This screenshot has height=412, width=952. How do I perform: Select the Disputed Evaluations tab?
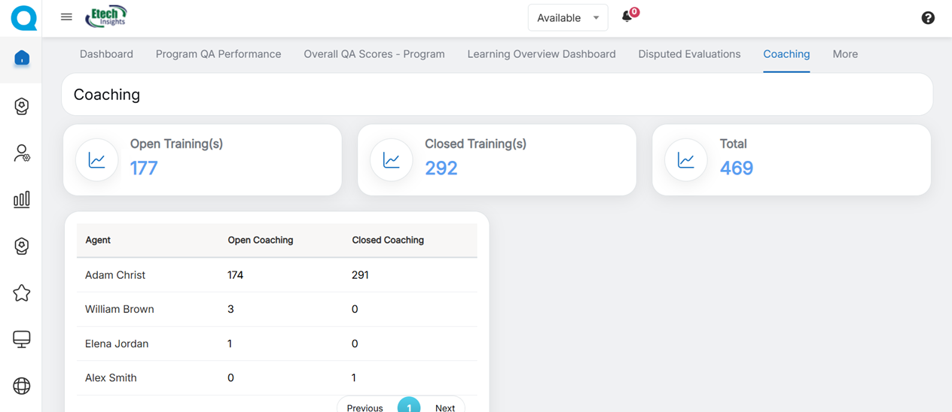coord(689,54)
